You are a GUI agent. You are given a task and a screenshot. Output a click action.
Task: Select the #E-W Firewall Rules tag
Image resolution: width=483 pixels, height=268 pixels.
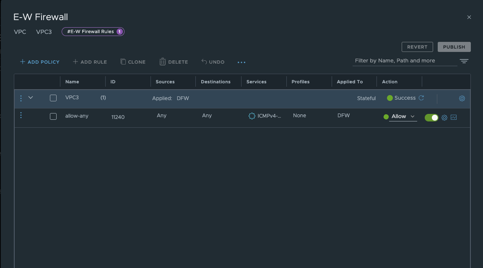93,31
